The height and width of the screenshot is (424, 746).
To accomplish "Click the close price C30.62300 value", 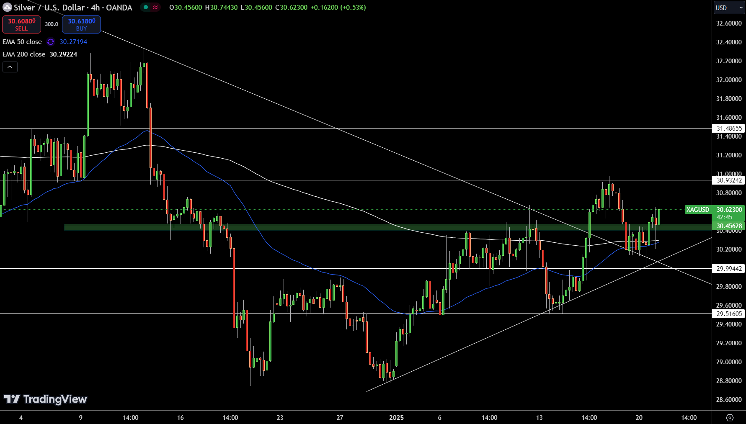I will [291, 8].
